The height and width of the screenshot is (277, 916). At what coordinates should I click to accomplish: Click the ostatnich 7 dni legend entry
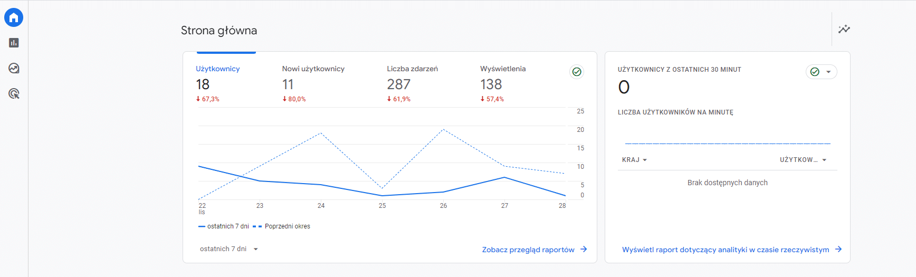click(224, 226)
